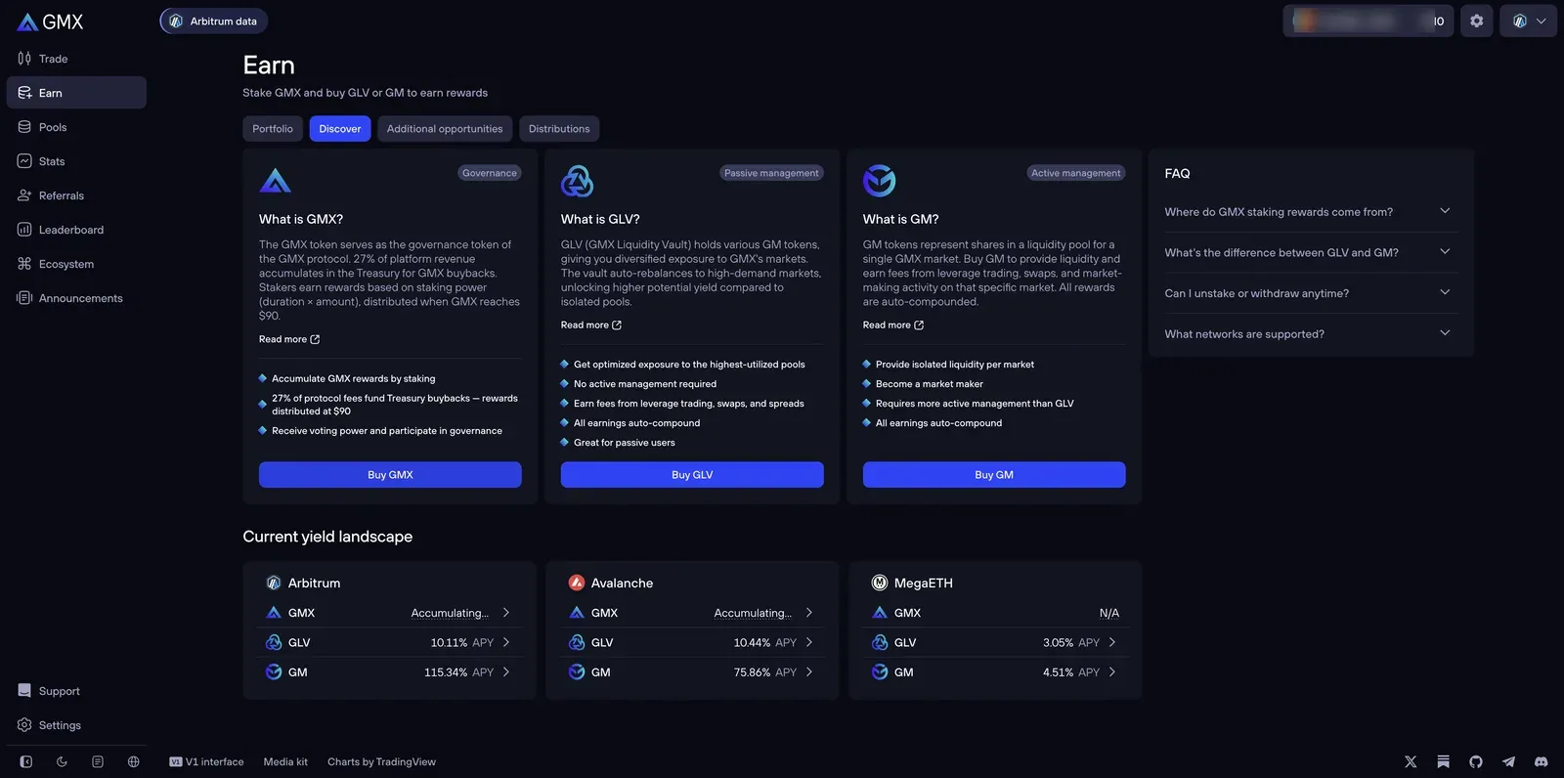Image resolution: width=1564 pixels, height=778 pixels.
Task: Click the Active management tag on GM card
Action: 1076,173
